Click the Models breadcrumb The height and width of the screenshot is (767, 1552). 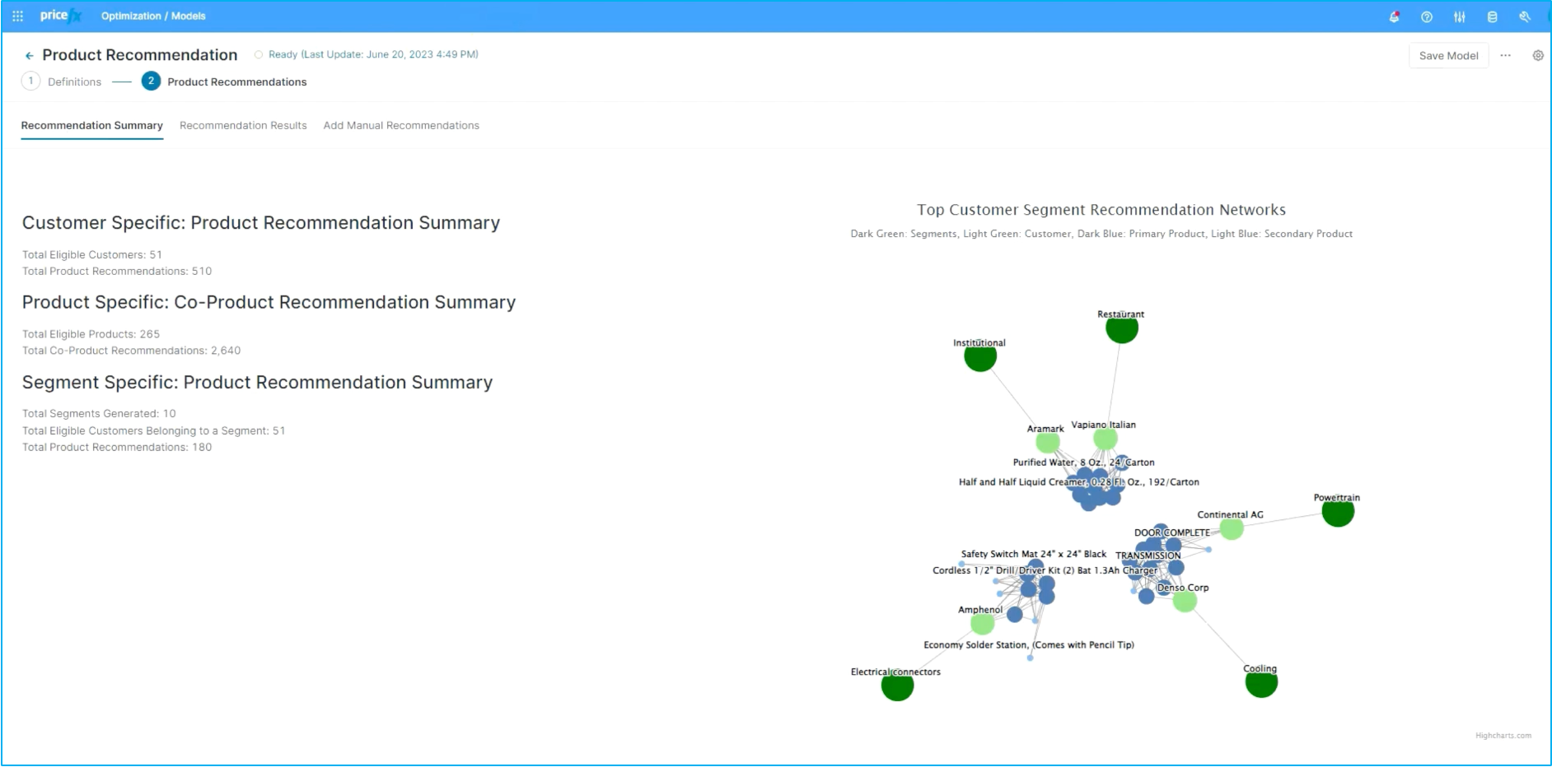(x=189, y=16)
